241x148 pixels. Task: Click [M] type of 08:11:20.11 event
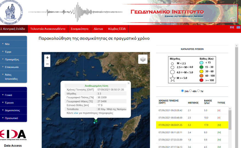click(x=219, y=132)
